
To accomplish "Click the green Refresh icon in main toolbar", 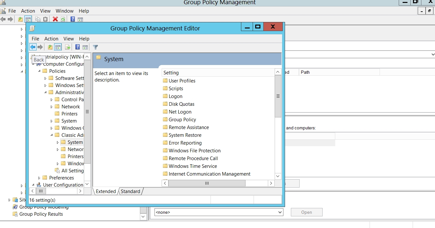I will pyautogui.click(x=63, y=19).
